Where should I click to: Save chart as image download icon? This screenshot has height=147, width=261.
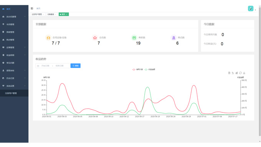click(x=244, y=73)
